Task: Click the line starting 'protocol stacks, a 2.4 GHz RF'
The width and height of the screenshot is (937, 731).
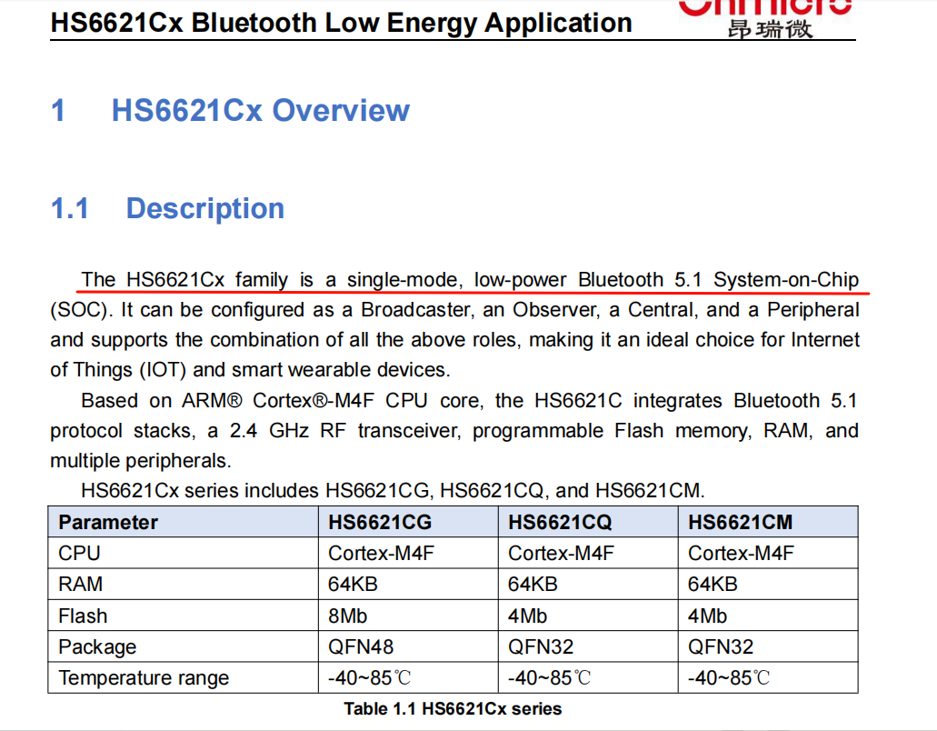Action: tap(454, 430)
